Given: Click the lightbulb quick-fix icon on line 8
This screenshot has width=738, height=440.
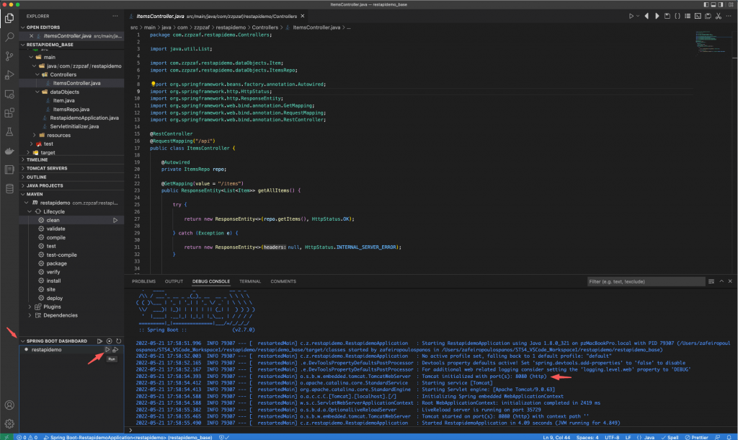Looking at the screenshot, I should click(x=153, y=84).
